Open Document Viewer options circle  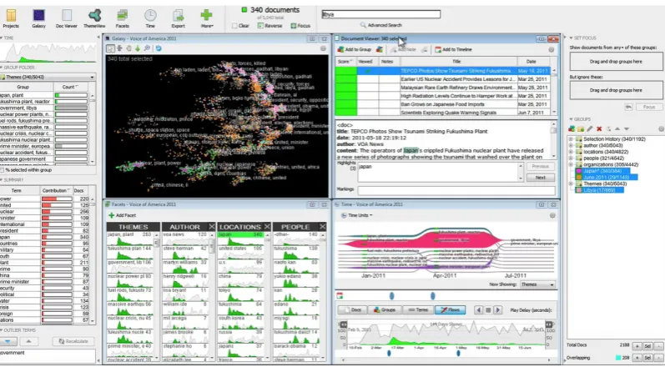[x=552, y=49]
